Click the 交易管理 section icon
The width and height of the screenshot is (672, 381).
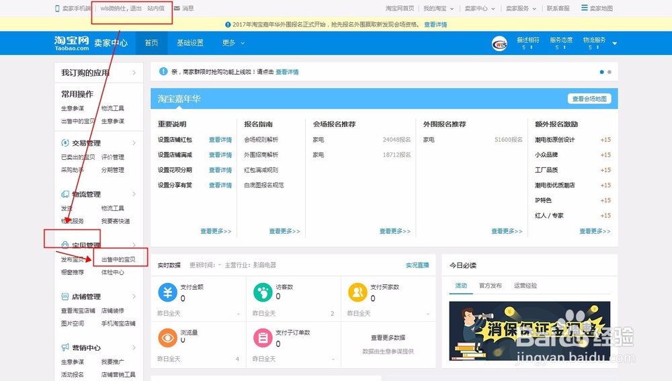point(65,142)
